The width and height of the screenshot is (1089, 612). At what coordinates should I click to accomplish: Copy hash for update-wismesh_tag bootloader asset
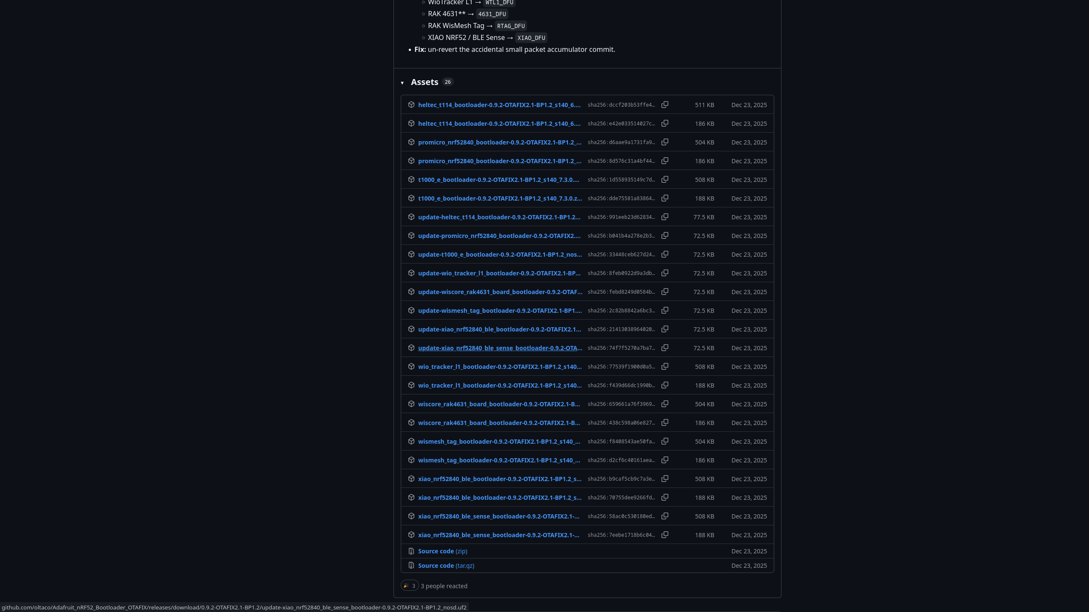(664, 310)
